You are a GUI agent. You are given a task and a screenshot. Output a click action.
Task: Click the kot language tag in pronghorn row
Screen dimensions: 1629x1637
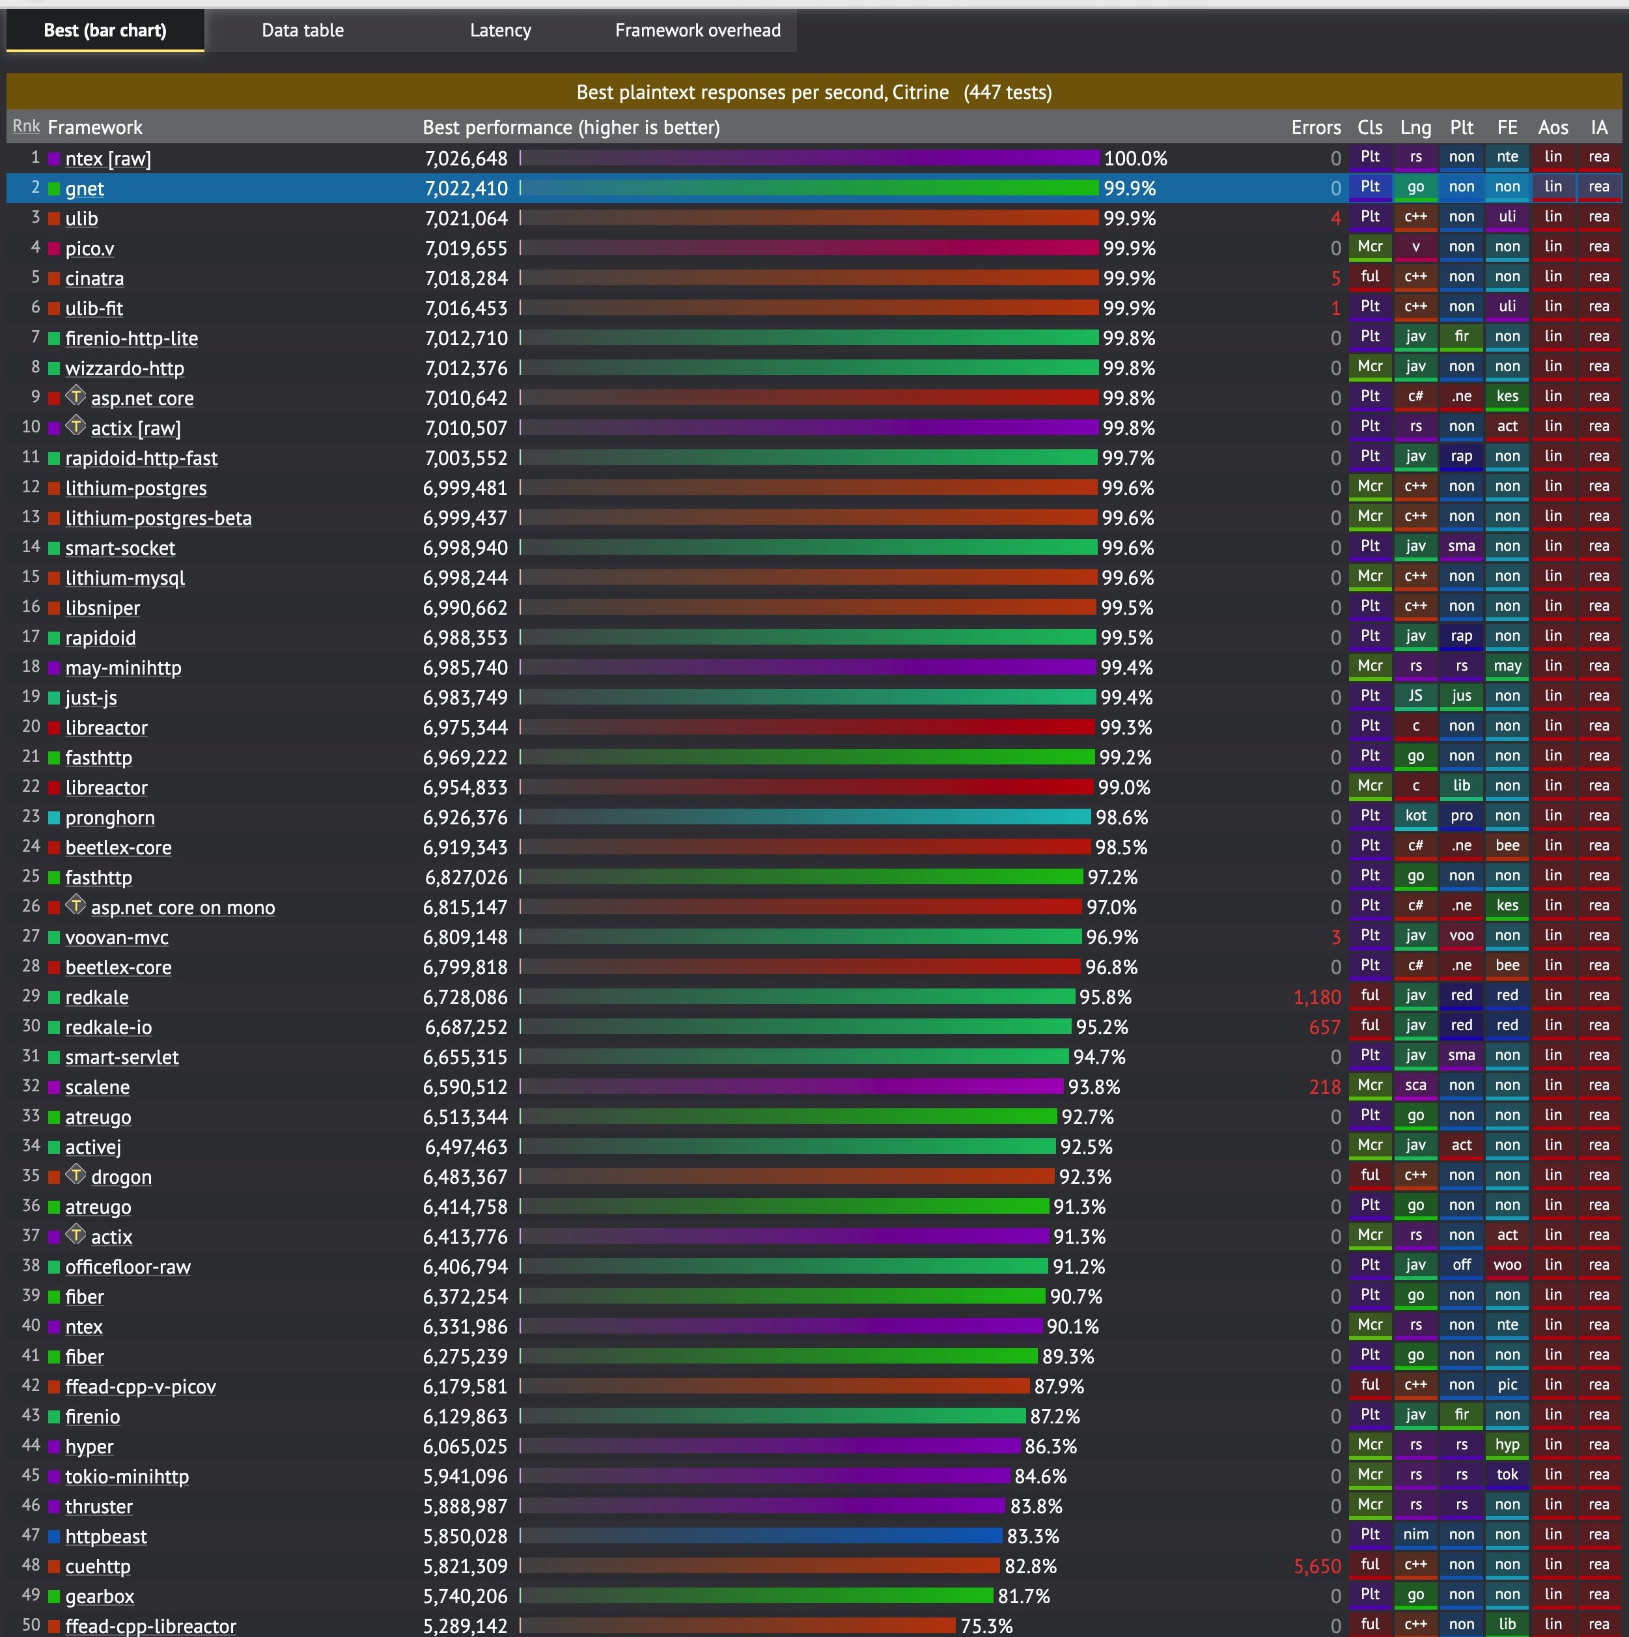[x=1415, y=816]
